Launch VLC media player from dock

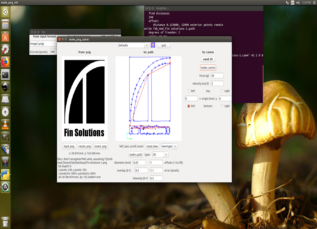5,124
